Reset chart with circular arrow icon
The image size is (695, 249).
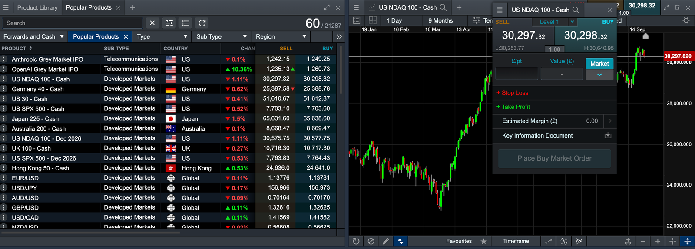tap(356, 241)
